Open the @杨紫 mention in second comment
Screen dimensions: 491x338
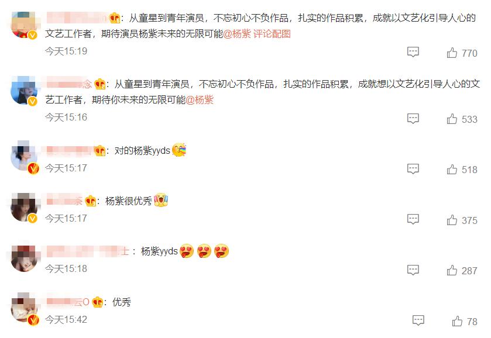200,100
